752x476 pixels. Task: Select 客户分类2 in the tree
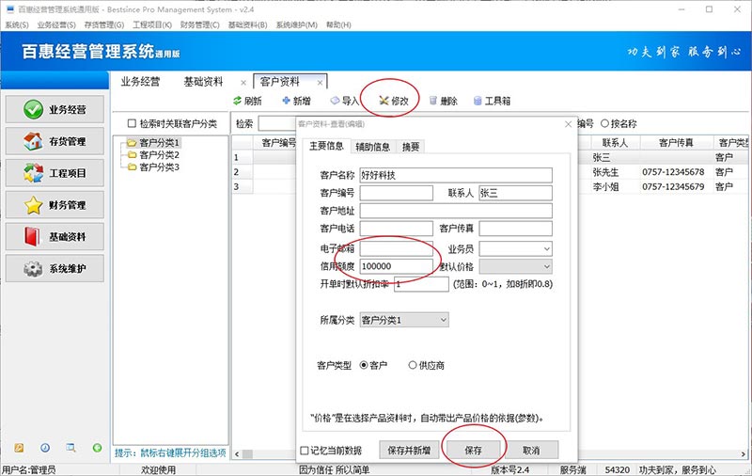click(x=159, y=155)
